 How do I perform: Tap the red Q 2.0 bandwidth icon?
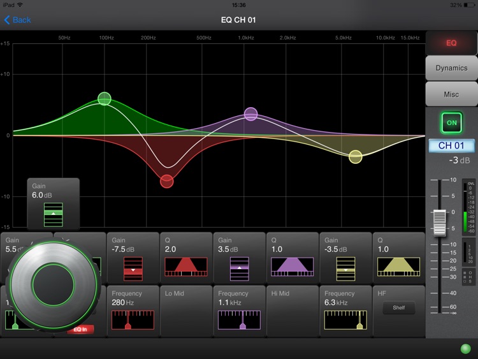pos(186,267)
